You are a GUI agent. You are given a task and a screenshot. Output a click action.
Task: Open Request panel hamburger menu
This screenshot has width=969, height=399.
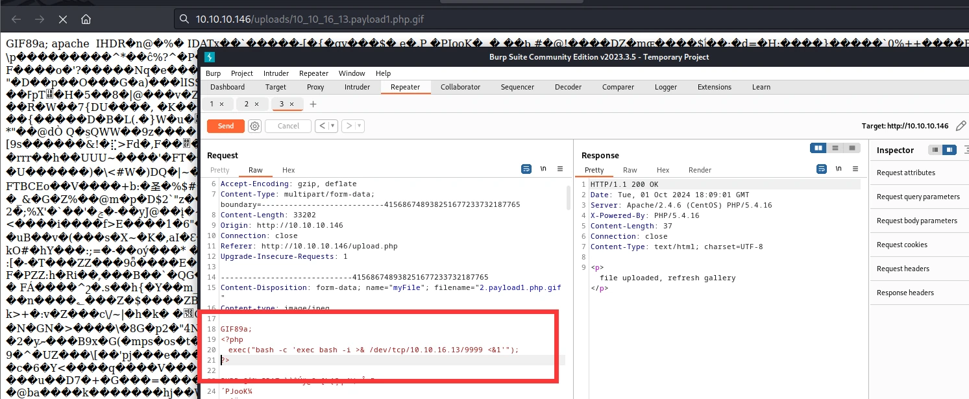pyautogui.click(x=560, y=169)
